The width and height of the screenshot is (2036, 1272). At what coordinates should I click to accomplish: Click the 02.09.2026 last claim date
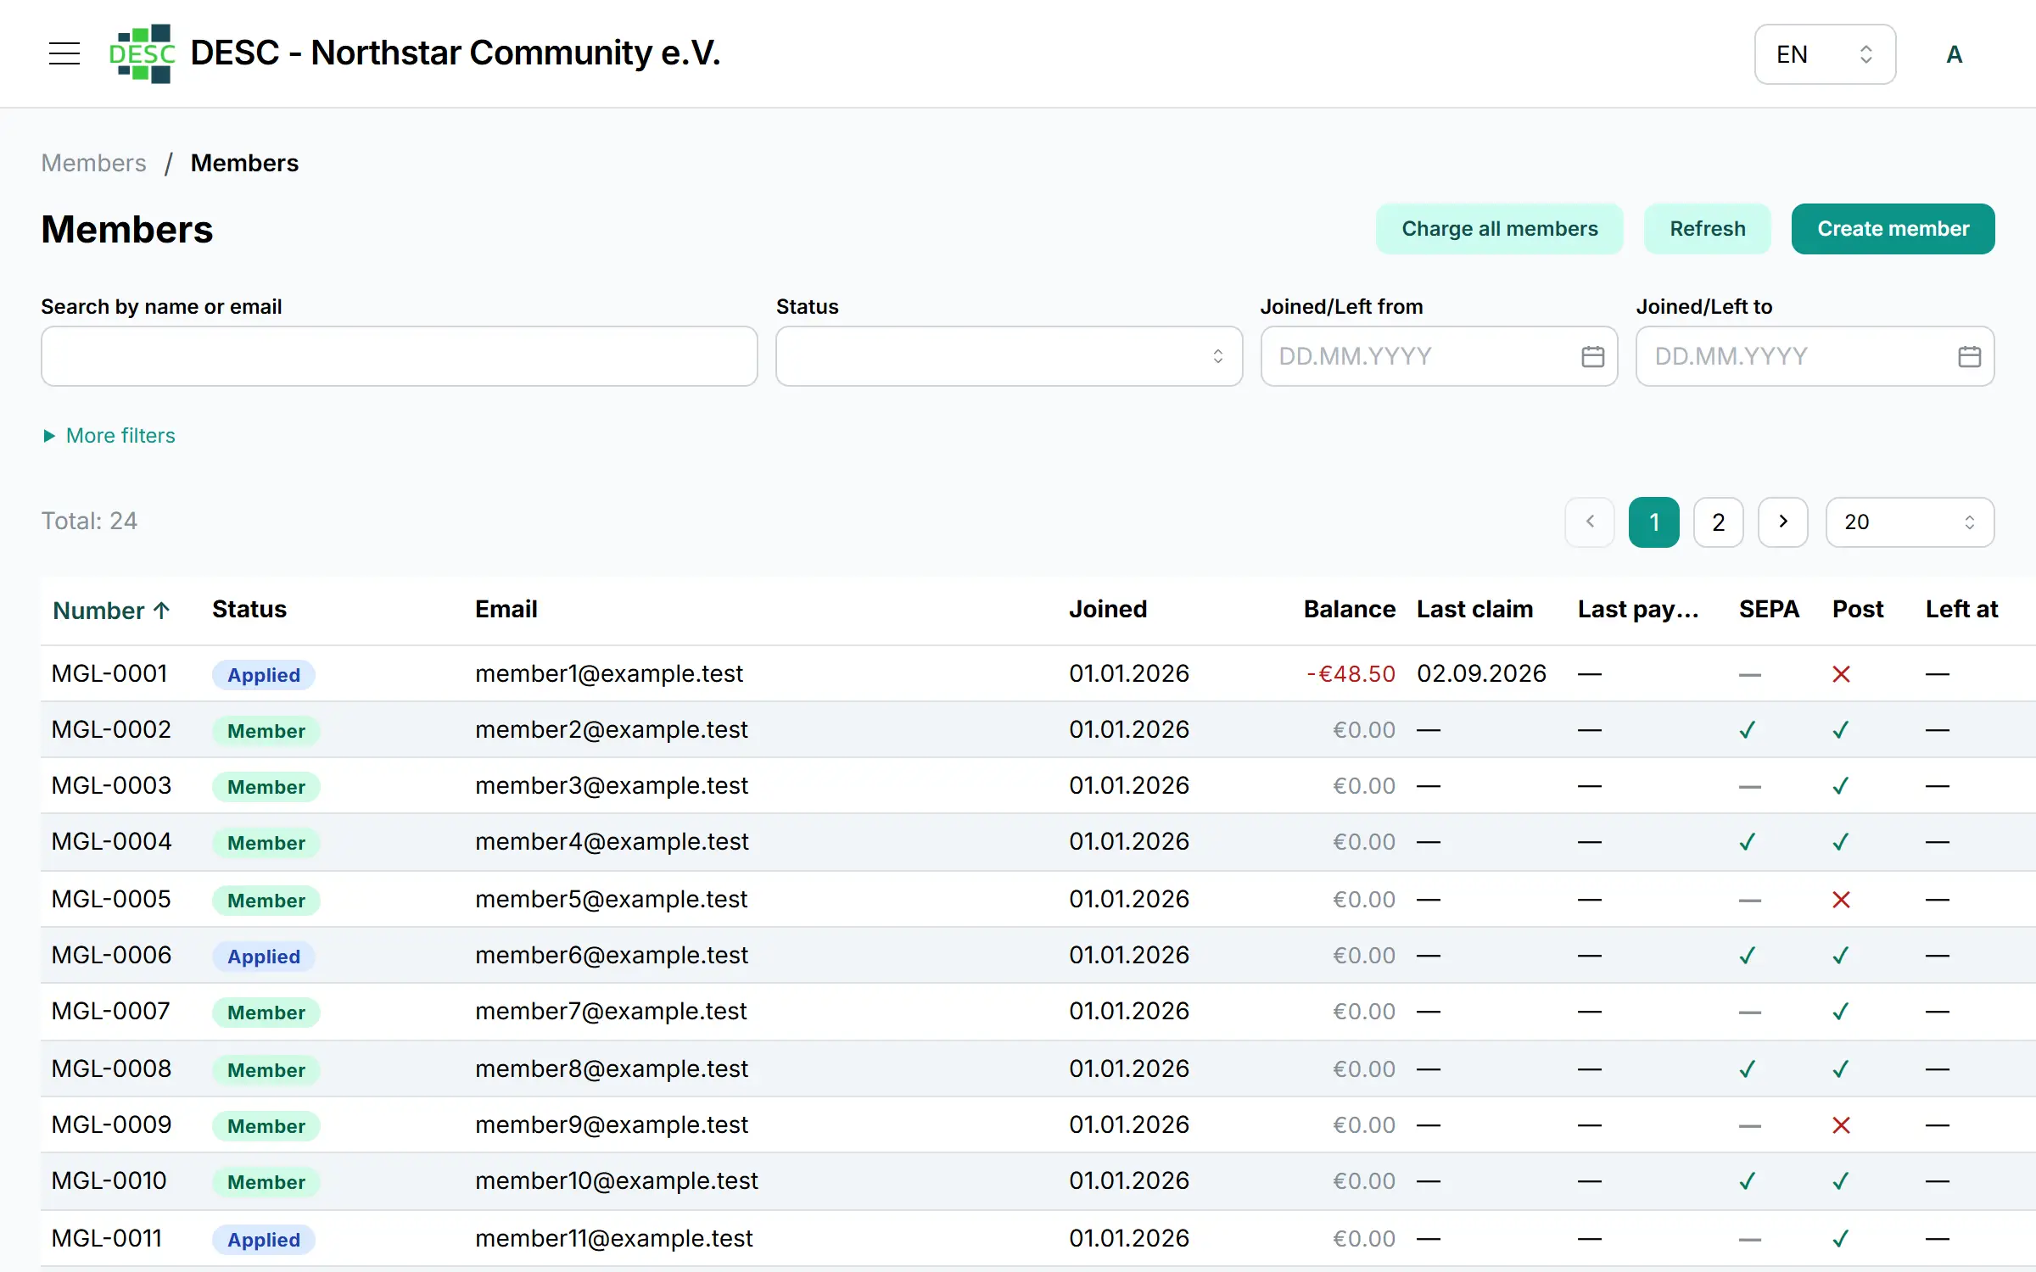click(1481, 674)
